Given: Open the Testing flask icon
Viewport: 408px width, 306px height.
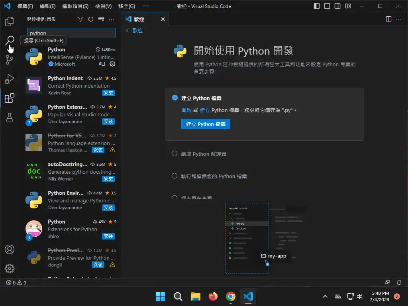Looking at the screenshot, I should point(10,117).
